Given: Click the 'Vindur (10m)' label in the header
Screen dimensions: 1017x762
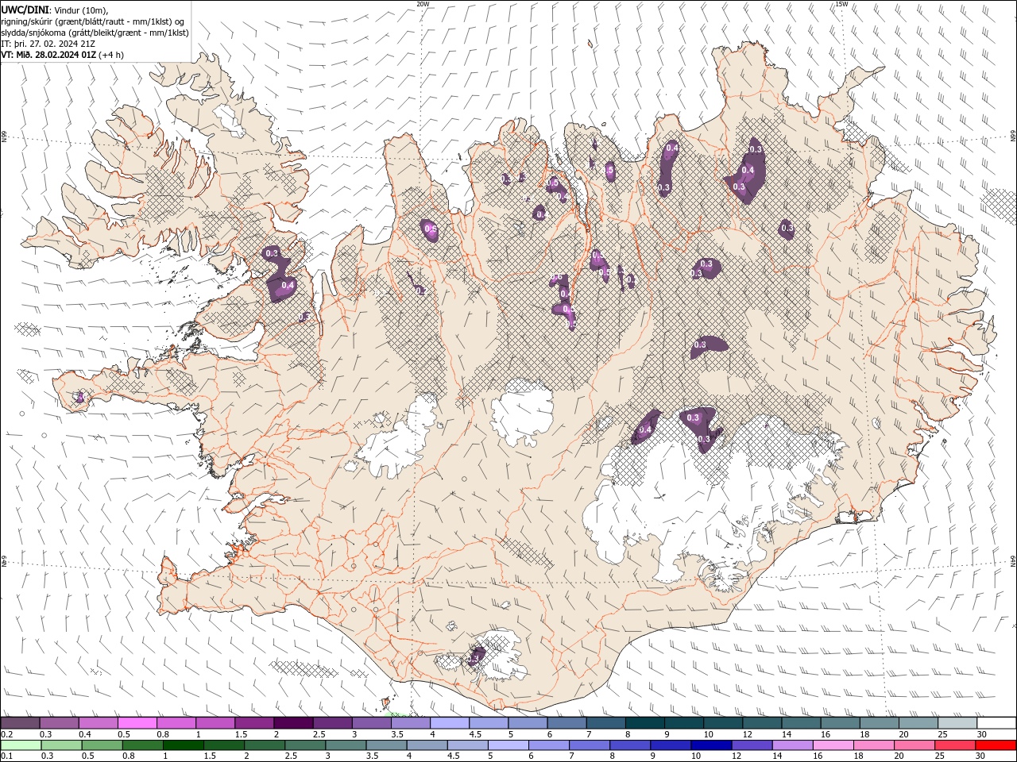Looking at the screenshot, I should click(79, 10).
